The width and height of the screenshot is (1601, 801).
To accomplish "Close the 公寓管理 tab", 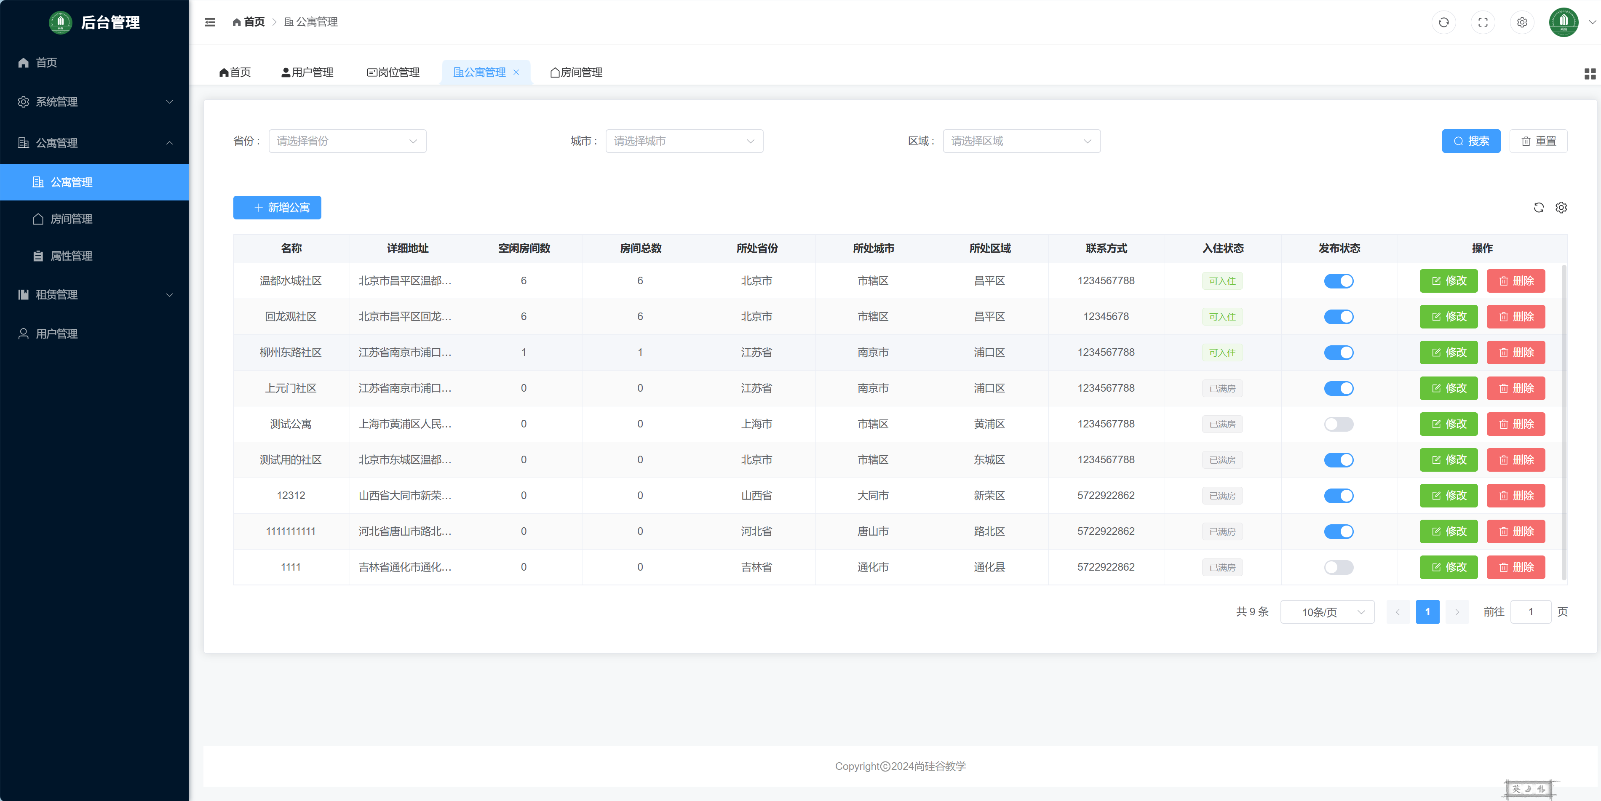I will coord(516,72).
